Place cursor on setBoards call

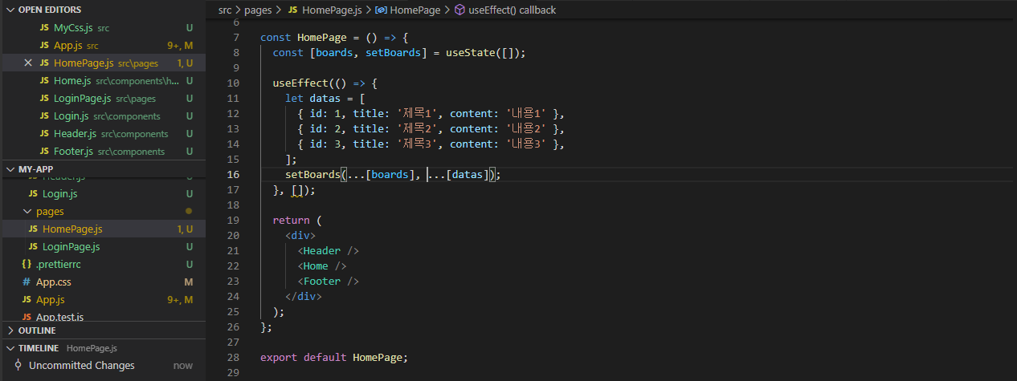312,175
